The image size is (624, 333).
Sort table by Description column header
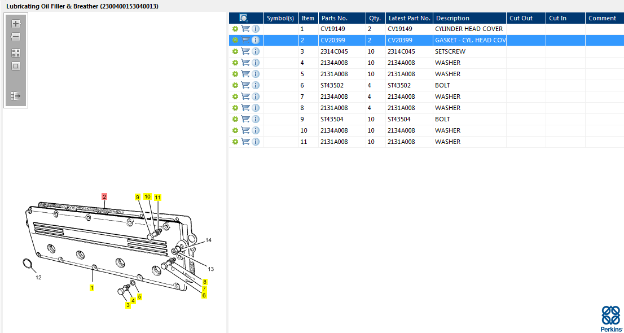pyautogui.click(x=452, y=18)
